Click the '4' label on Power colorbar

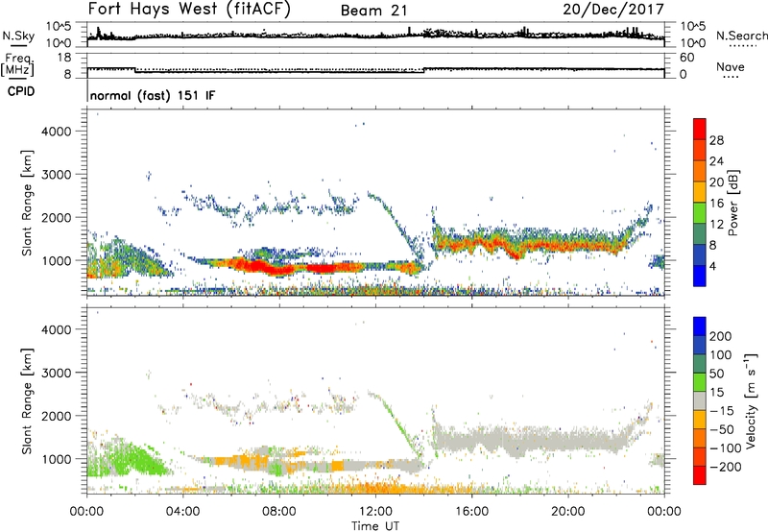pos(712,266)
